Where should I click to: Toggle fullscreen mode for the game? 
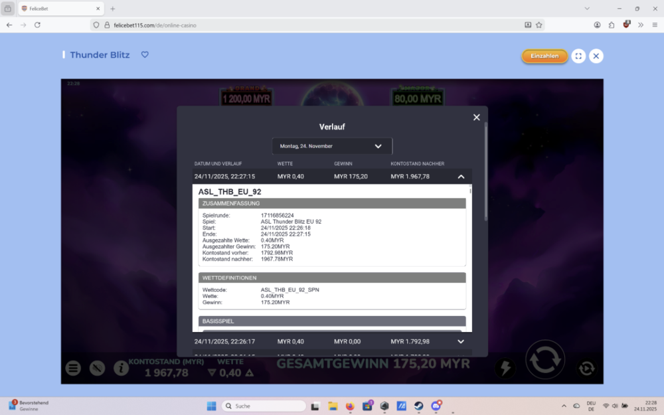pyautogui.click(x=578, y=56)
